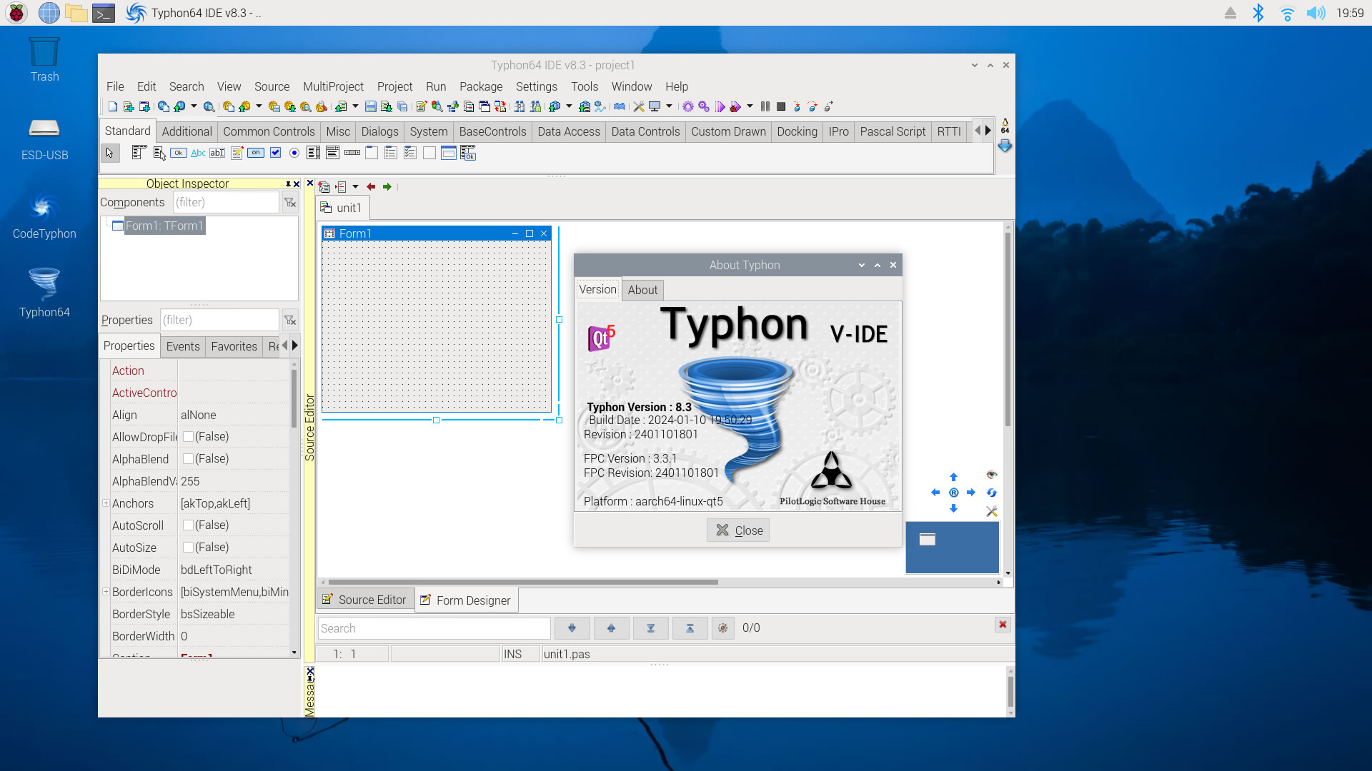The image size is (1372, 771).
Task: Pick the TListBox component icon
Action: coord(313,153)
